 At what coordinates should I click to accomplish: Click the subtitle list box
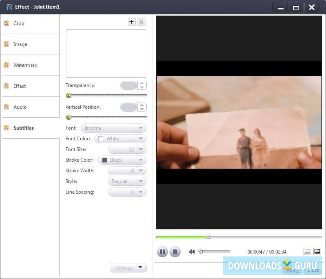(x=106, y=54)
